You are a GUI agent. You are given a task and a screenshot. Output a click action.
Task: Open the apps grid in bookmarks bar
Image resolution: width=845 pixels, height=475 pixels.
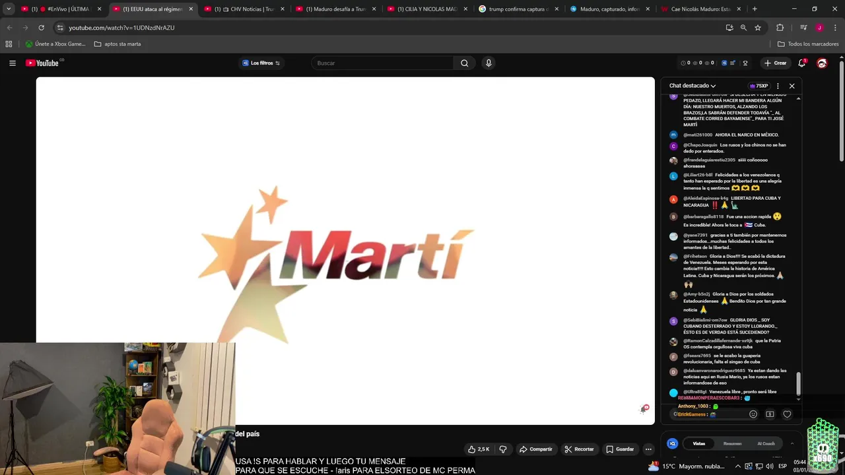pos(9,44)
